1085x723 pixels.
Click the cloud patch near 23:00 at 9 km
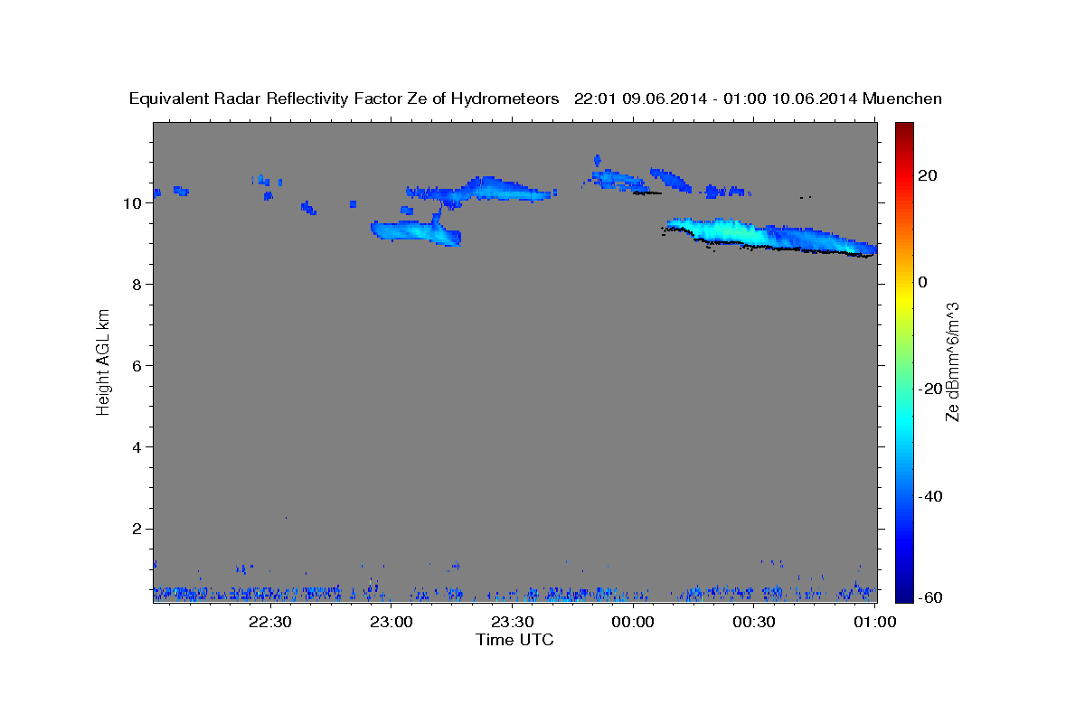click(x=416, y=232)
